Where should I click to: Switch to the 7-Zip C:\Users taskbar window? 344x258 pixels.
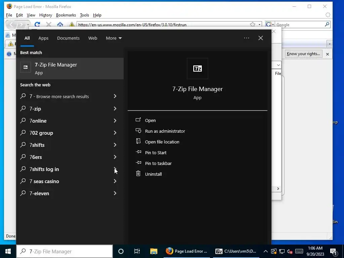pyautogui.click(x=236, y=251)
